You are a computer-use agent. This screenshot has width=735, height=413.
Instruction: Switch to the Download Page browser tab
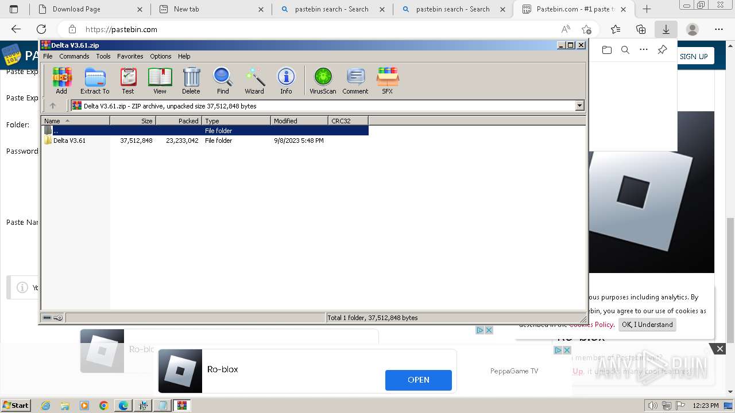coord(90,9)
